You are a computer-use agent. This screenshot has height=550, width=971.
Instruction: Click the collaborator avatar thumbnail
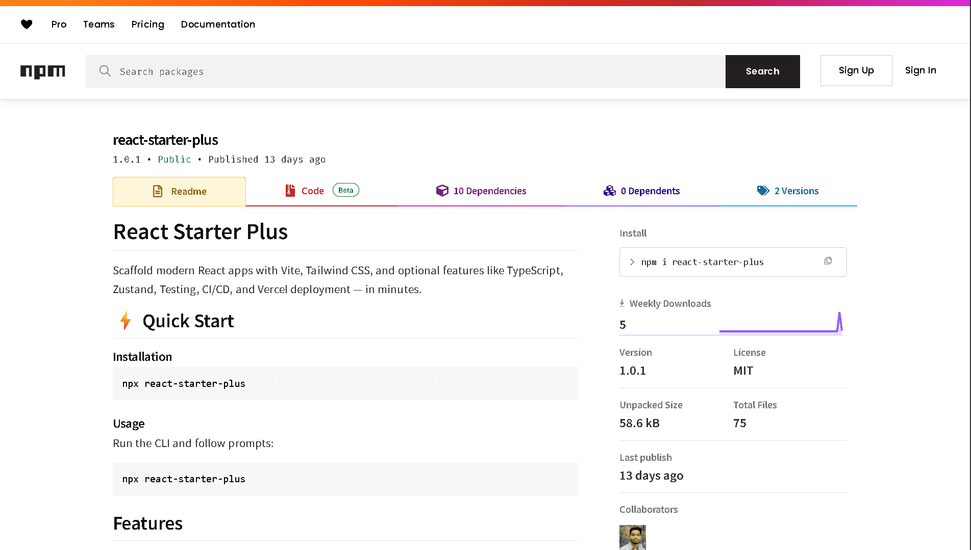pos(632,537)
